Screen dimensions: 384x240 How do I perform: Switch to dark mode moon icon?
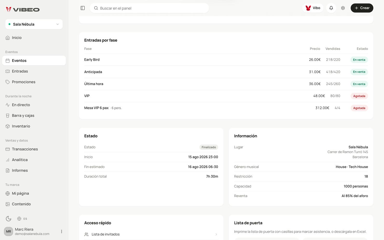[9, 218]
